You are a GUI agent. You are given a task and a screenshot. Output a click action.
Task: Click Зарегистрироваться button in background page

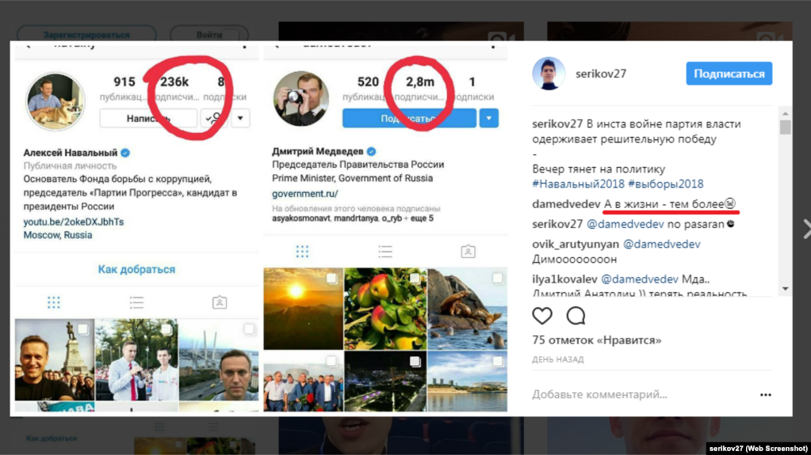[x=86, y=35]
